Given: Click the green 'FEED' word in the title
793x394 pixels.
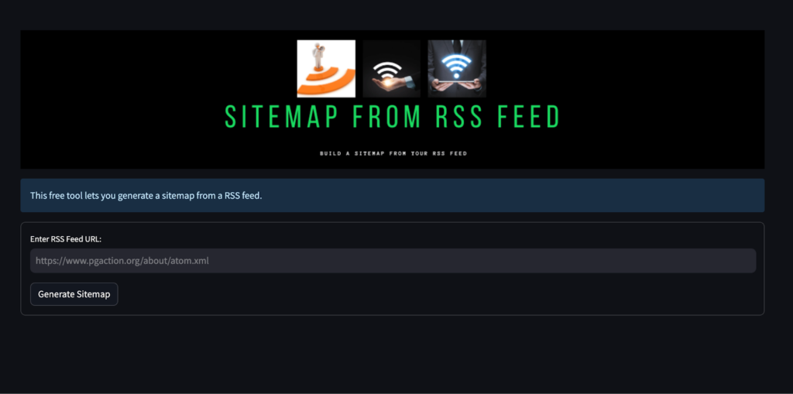Looking at the screenshot, I should (529, 117).
